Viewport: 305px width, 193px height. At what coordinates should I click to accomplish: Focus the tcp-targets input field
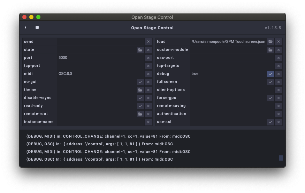tap(232, 66)
